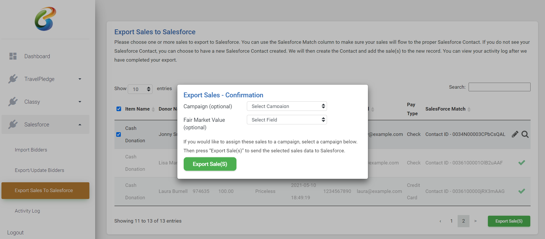The width and height of the screenshot is (545, 239).
Task: Expand the TravelPledge menu arrow
Action: (x=80, y=79)
